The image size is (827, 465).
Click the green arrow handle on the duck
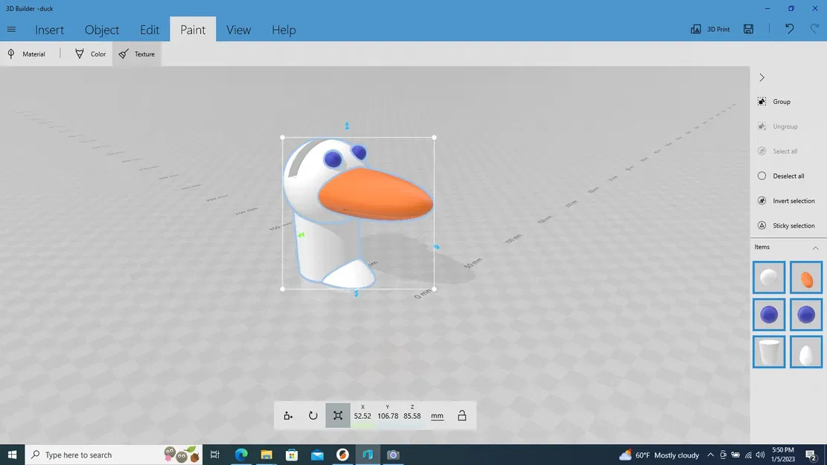[301, 234]
